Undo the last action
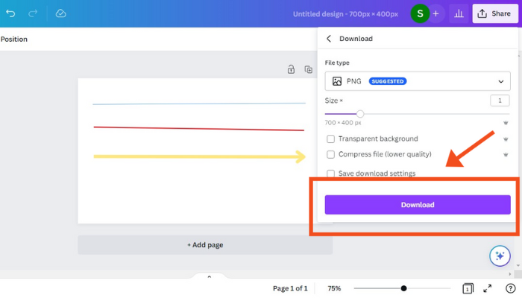This screenshot has height=298, width=522. (10, 13)
